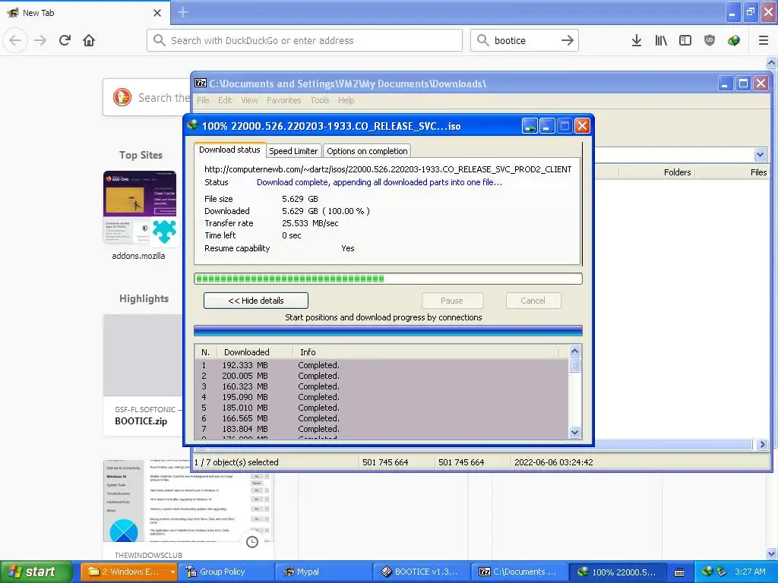The width and height of the screenshot is (778, 583).
Task: Select connection row 2 with 200.005 MB
Action: (381, 376)
